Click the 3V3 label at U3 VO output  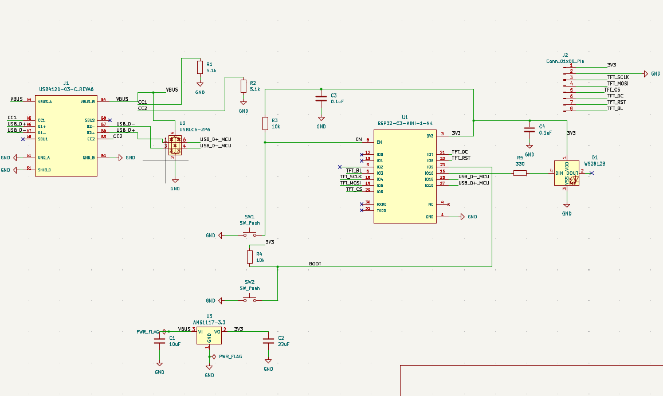point(238,329)
